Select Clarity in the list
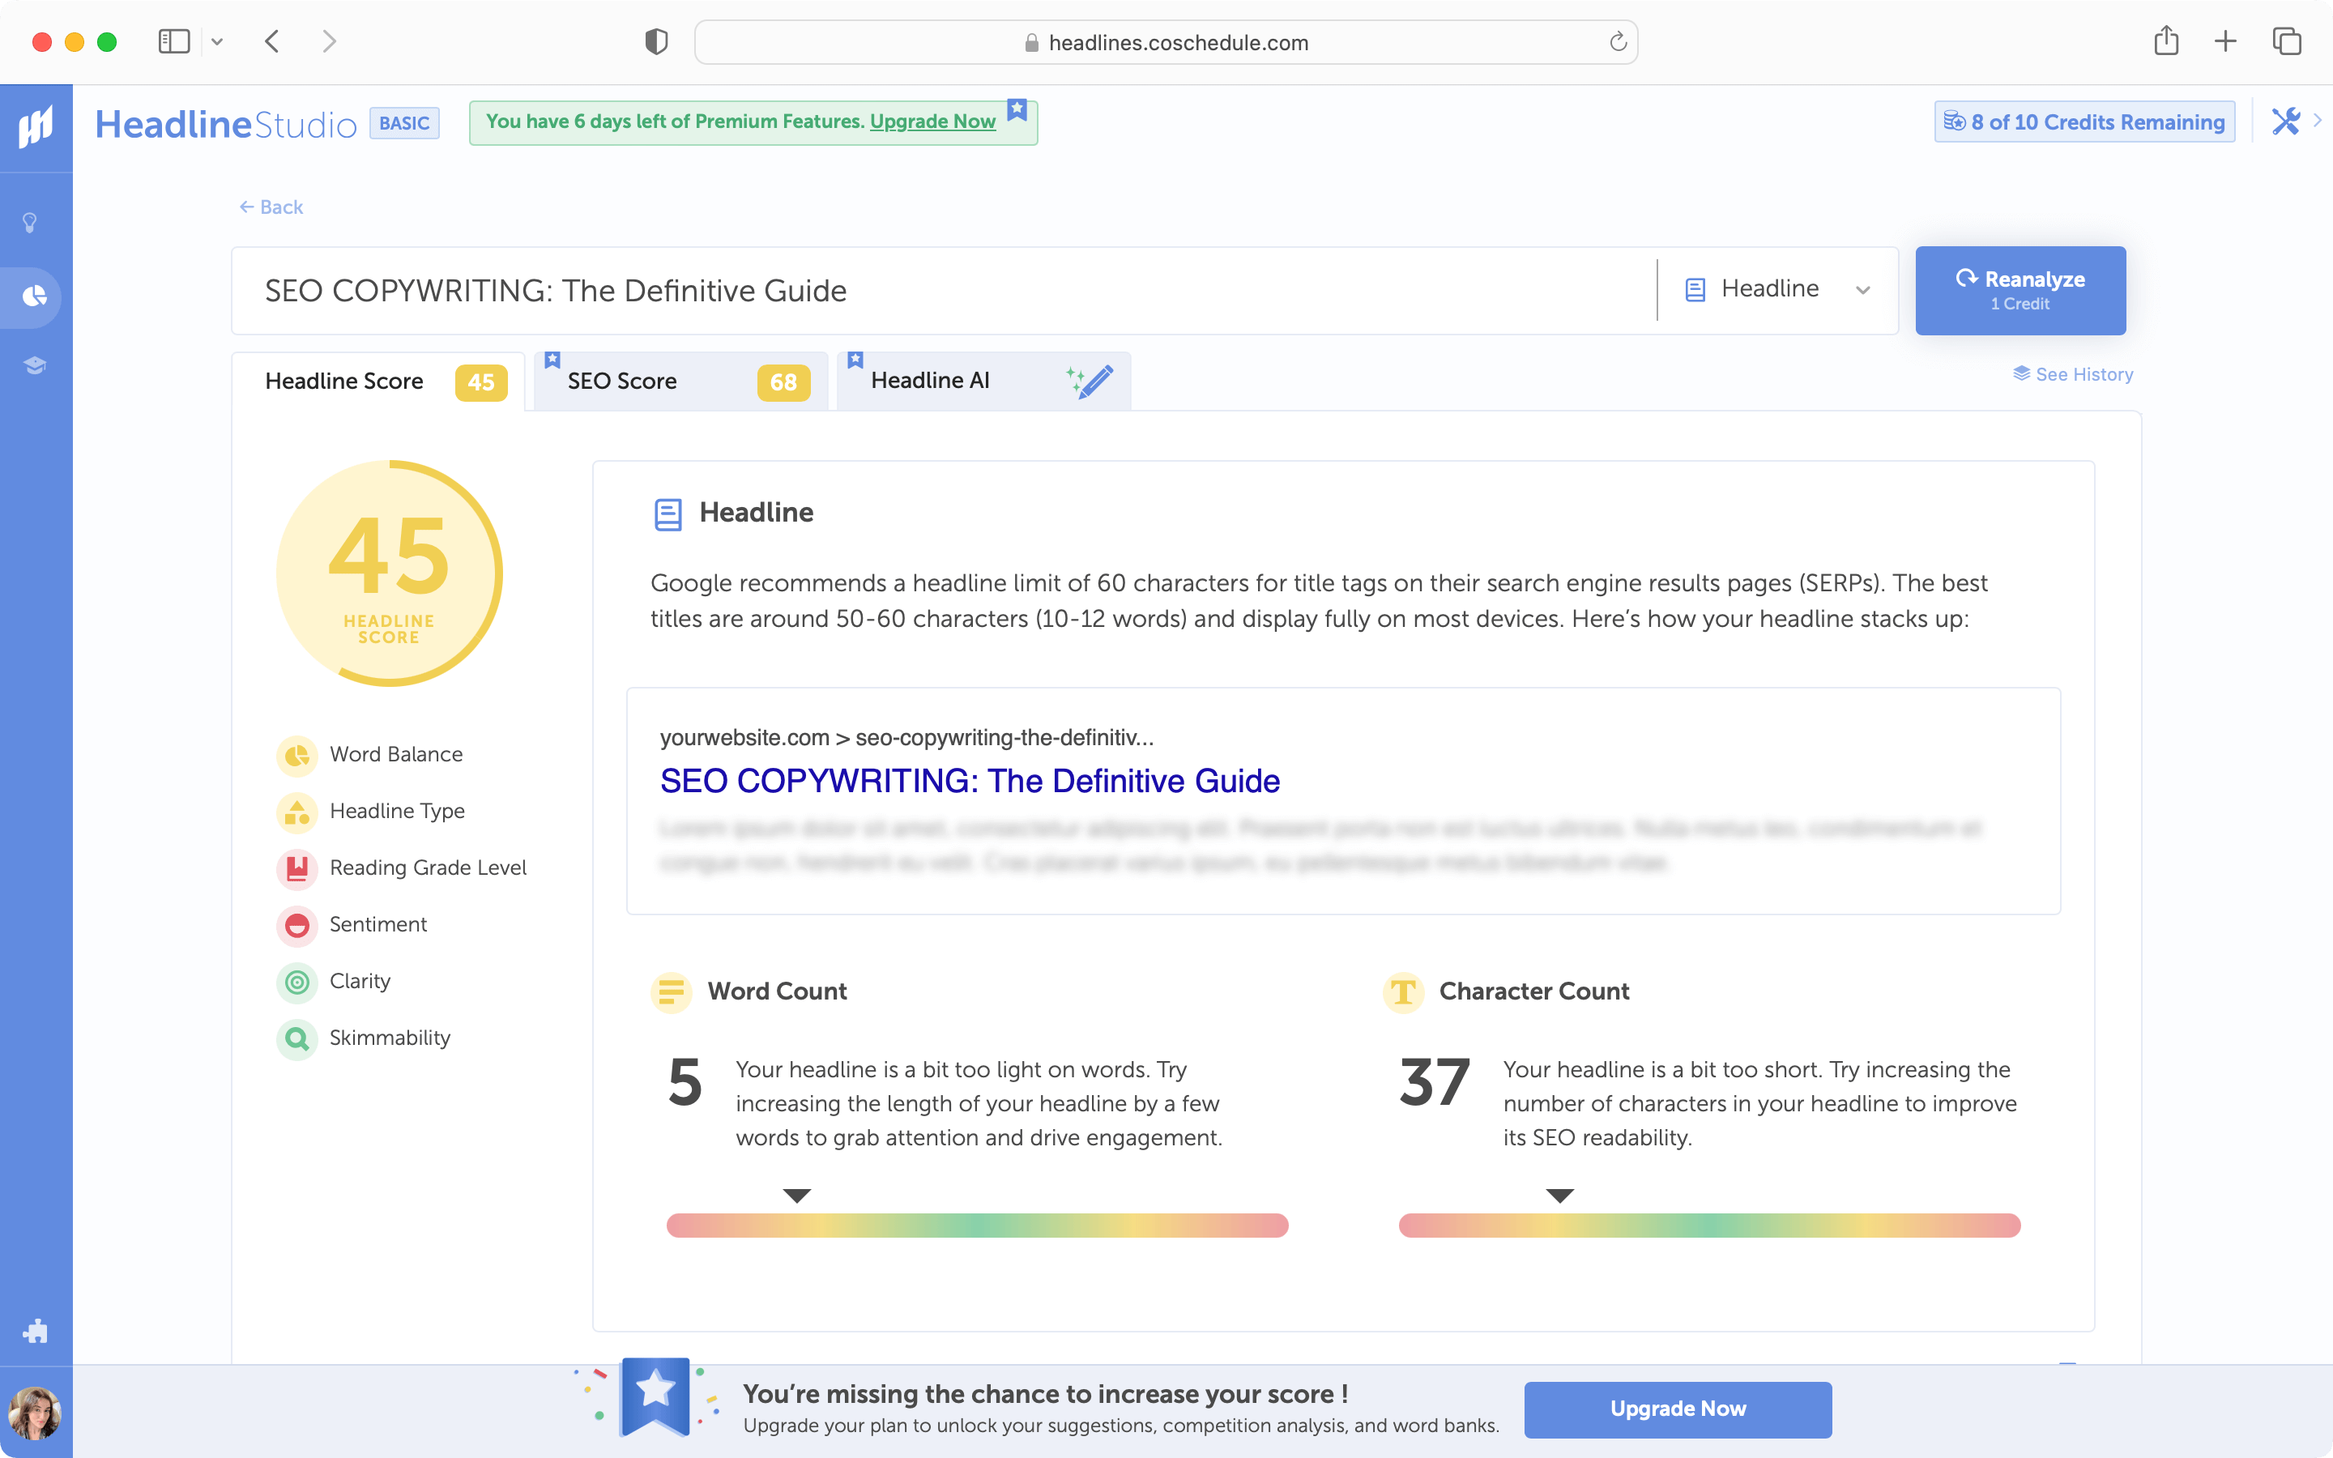The image size is (2333, 1458). (360, 982)
